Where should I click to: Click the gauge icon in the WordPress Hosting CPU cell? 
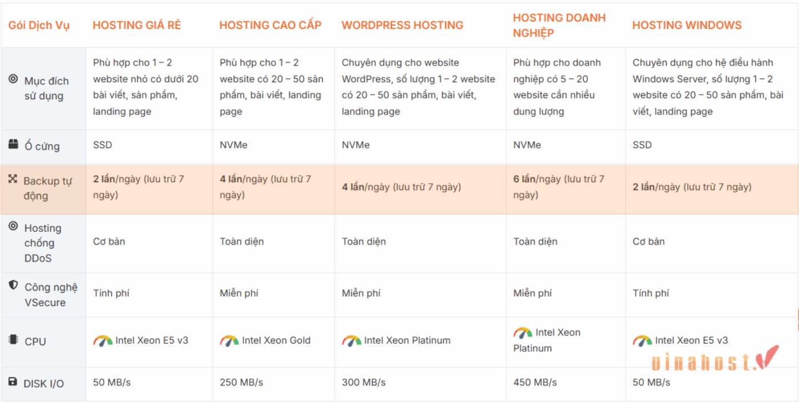pos(352,341)
